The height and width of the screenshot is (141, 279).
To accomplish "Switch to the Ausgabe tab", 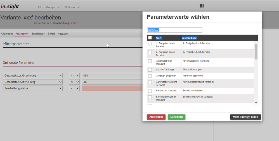I will tap(63, 34).
